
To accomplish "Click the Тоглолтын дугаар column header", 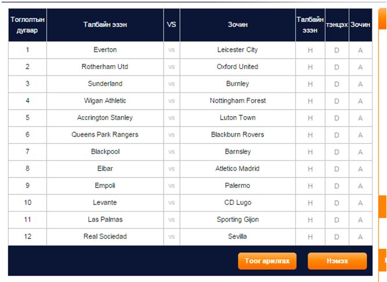I will click(x=27, y=25).
